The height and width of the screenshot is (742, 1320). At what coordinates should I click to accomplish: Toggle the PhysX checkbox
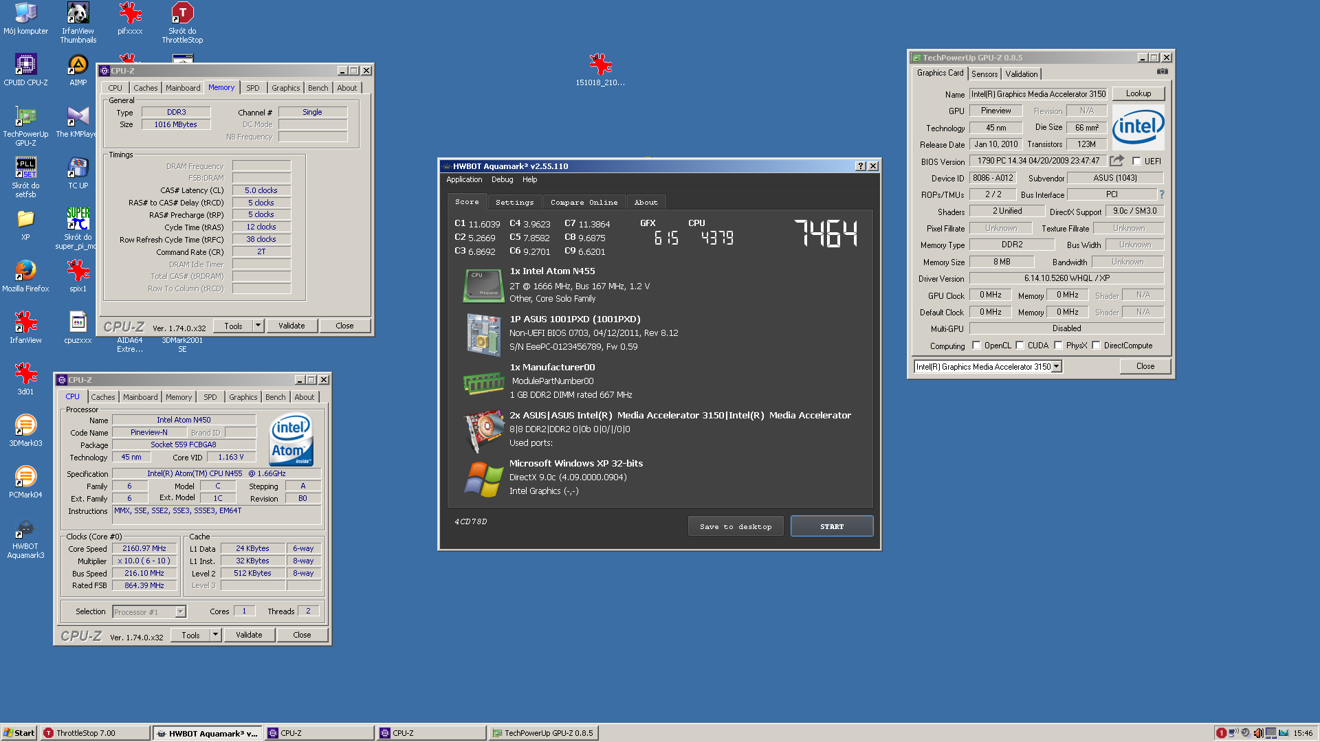[1058, 346]
